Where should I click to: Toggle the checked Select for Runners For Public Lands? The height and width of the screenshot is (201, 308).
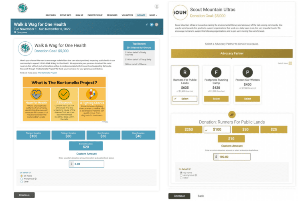185,99
